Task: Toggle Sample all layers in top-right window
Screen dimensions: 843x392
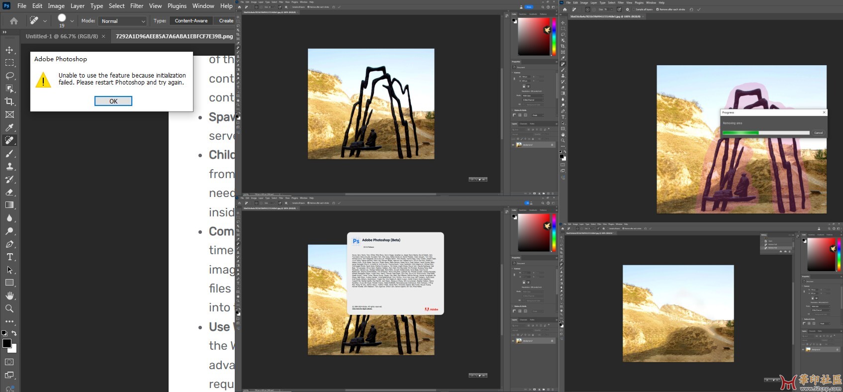Action: click(642, 9)
